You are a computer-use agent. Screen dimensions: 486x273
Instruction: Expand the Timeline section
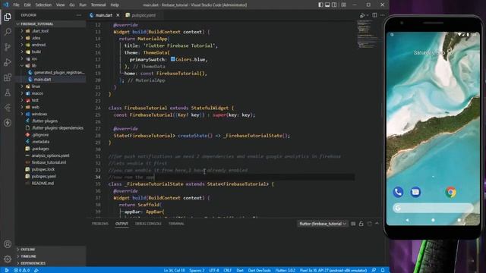[51, 256]
